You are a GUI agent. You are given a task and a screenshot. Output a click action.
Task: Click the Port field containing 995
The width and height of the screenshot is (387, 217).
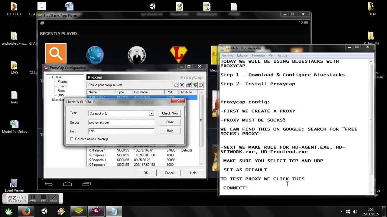tap(121, 131)
